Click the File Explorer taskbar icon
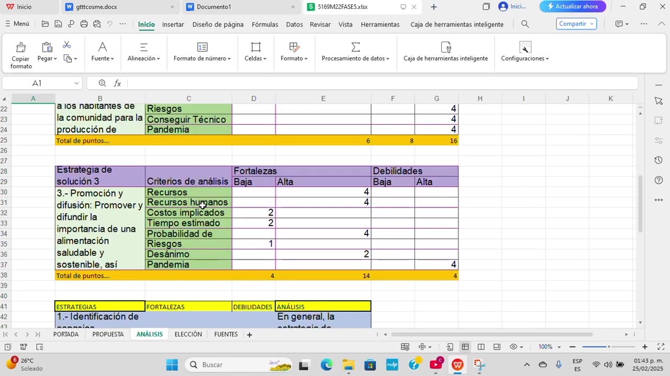 tap(349, 365)
